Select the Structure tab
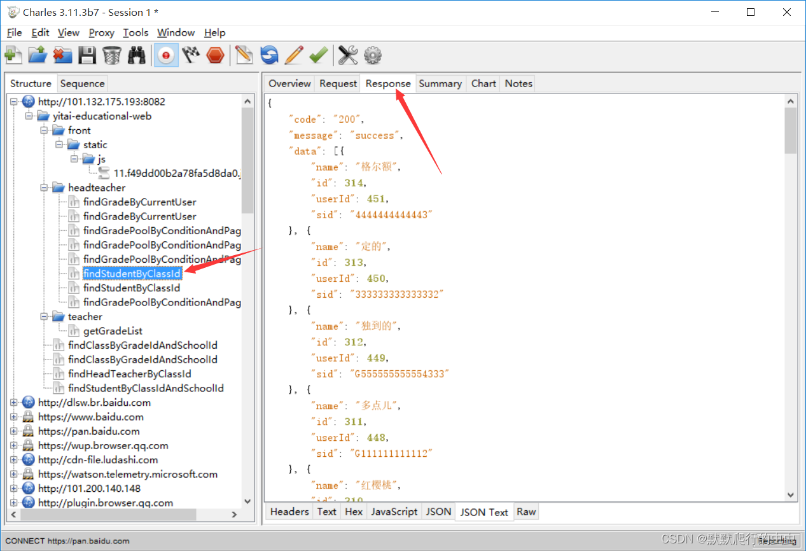 [x=31, y=83]
